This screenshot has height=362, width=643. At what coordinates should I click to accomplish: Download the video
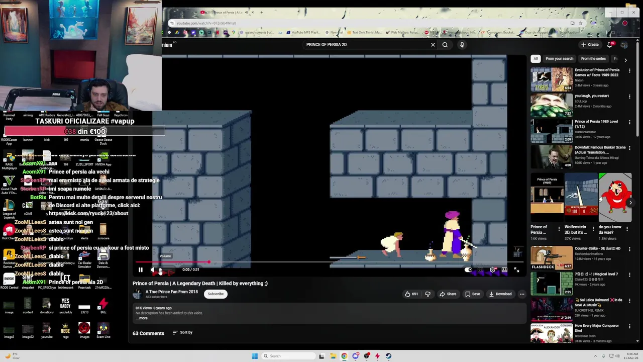(x=500, y=294)
